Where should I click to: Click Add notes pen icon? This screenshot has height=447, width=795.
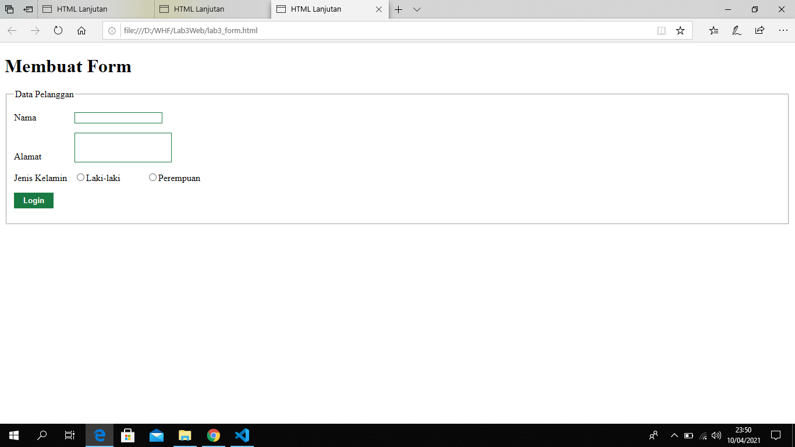(x=737, y=31)
